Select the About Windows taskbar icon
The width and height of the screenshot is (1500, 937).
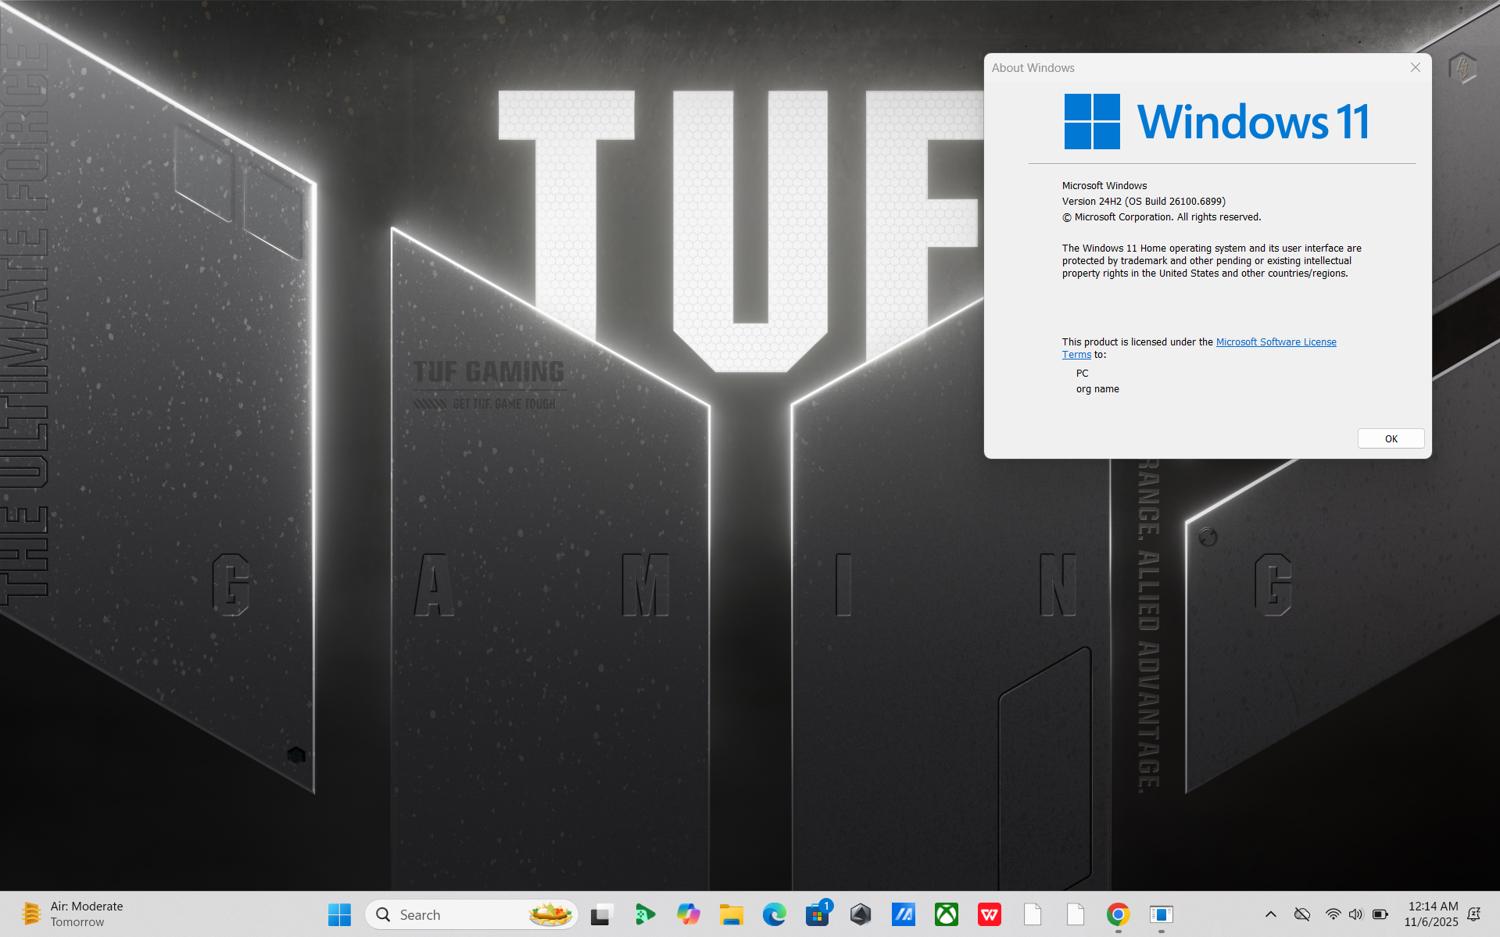1162,914
